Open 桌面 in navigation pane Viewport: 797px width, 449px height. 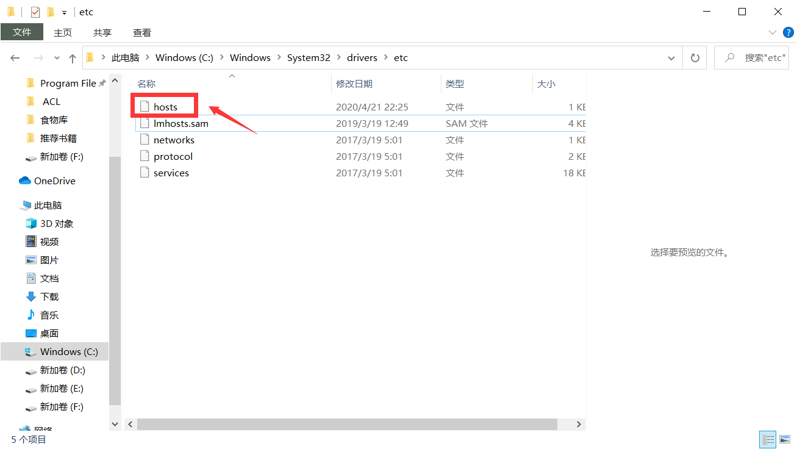49,333
